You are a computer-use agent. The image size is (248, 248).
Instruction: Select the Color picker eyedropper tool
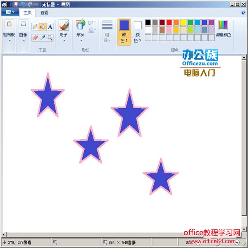click(43, 38)
